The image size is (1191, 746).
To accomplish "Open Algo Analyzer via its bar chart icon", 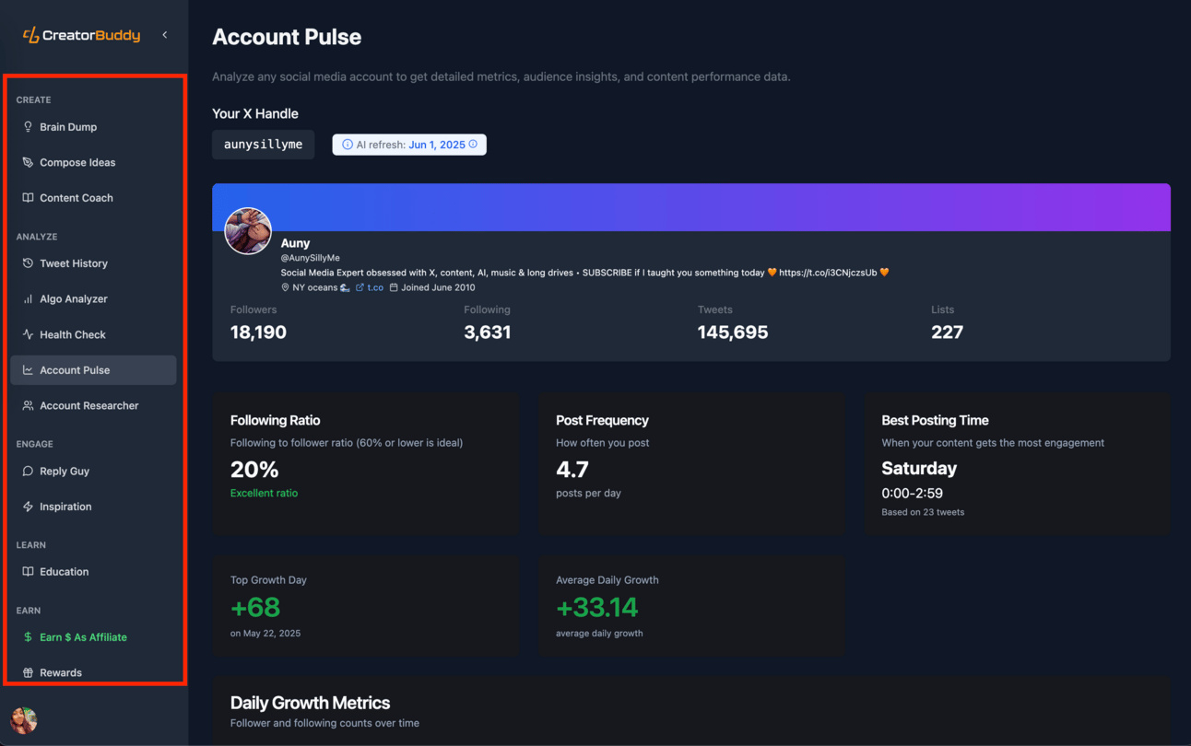I will click(28, 299).
